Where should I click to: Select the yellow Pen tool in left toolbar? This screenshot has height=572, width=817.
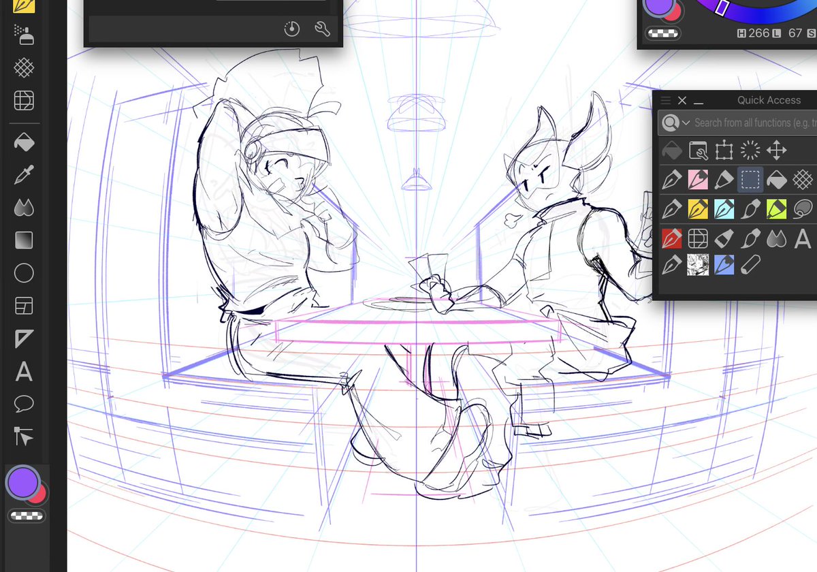pos(24,6)
